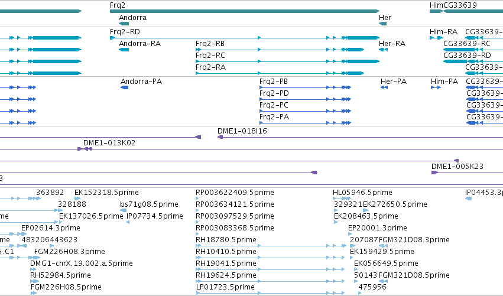The width and height of the screenshot is (503, 296).
Task: Select the Frq2-RB transcript feature
Action: 280,50
